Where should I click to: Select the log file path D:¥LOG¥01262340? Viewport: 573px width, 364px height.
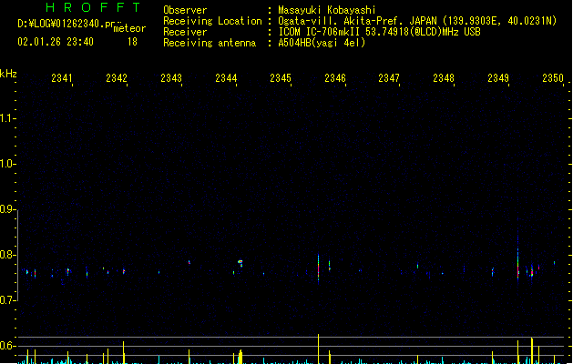[67, 24]
